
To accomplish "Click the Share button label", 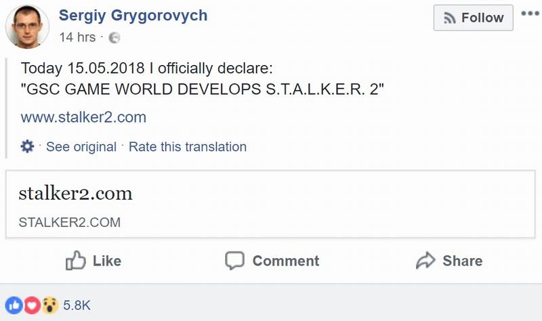I will (462, 261).
